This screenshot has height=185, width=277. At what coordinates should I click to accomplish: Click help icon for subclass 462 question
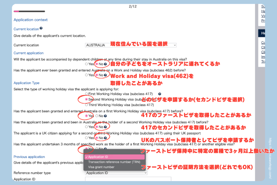coord(105,75)
